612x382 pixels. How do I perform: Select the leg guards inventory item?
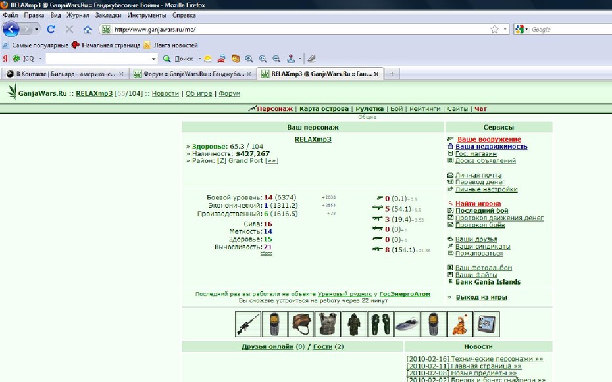pyautogui.click(x=380, y=324)
